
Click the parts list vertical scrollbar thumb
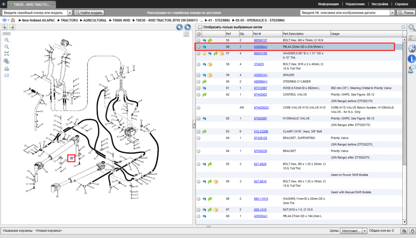404,104
